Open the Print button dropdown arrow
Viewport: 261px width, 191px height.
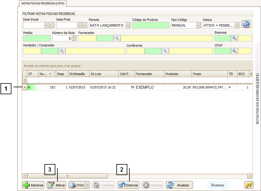point(87,185)
